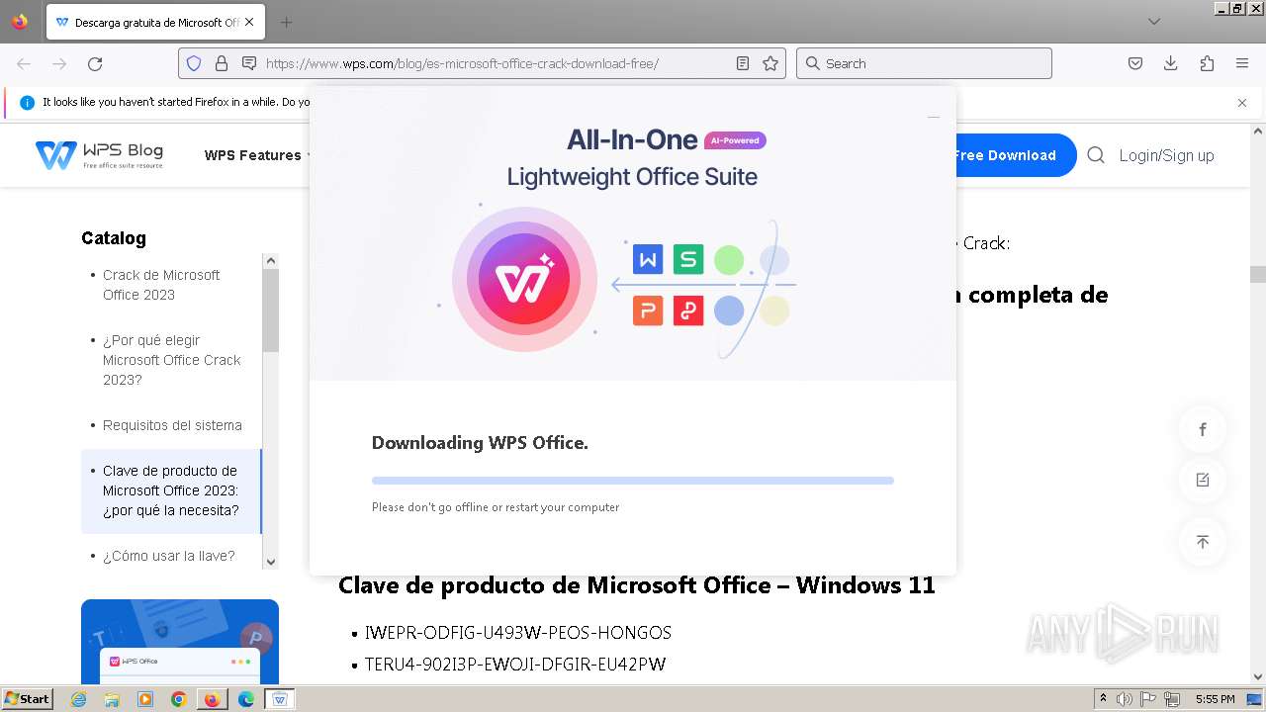
Task: Click catalog scrollbar down arrow
Action: point(271,562)
